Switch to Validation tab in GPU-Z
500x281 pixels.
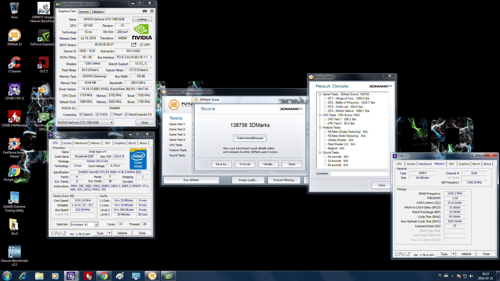click(98, 12)
